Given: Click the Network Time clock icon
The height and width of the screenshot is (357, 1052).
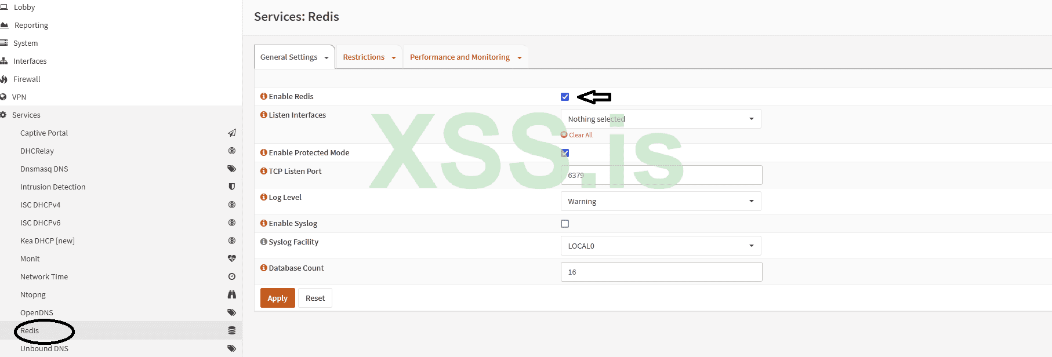Looking at the screenshot, I should click(232, 276).
